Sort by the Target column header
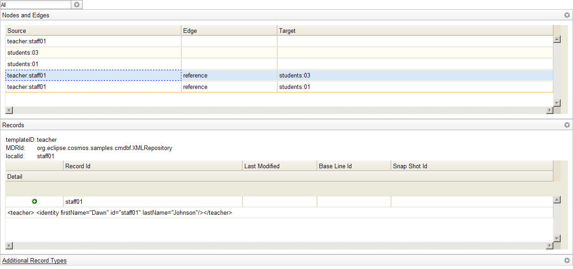This screenshot has height=269, width=573. coord(415,31)
